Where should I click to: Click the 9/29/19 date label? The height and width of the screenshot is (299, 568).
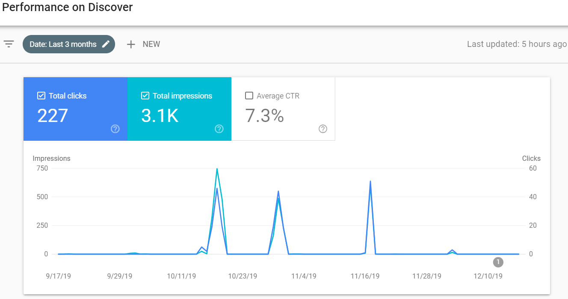[119, 276]
